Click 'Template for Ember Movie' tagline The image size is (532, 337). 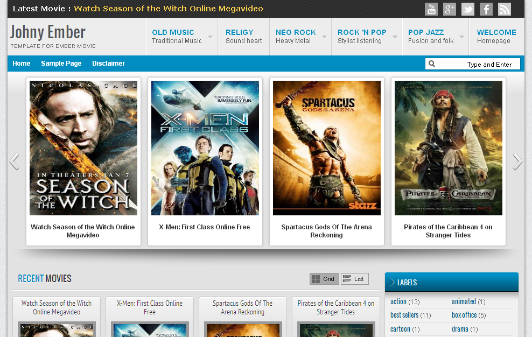pos(53,46)
